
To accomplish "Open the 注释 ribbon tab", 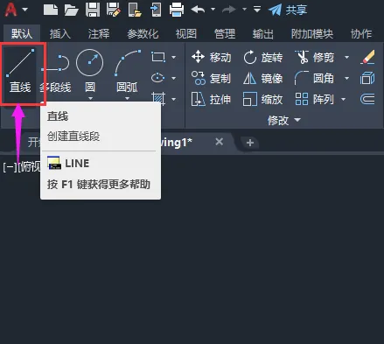I will [99, 34].
